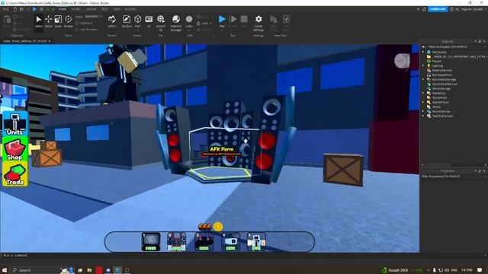Switch to the PLUGINS ribbon tab
This screenshot has width=488, height=274.
130,9
